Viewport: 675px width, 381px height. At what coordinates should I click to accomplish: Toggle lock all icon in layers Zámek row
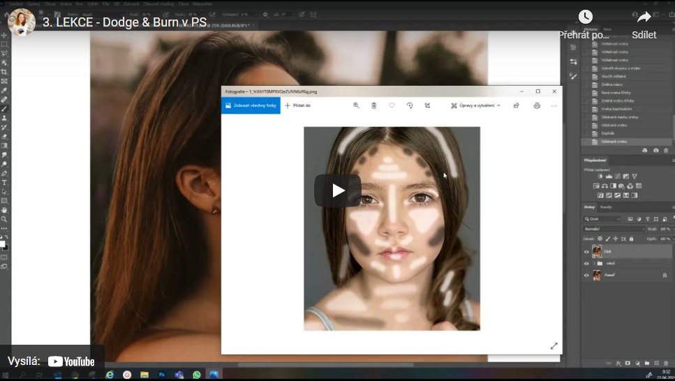(632, 239)
